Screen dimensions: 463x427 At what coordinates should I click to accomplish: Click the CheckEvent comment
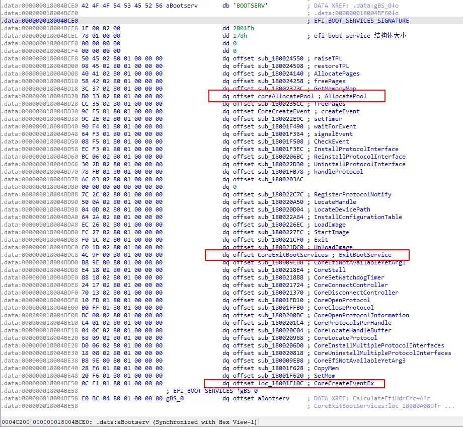(x=331, y=141)
